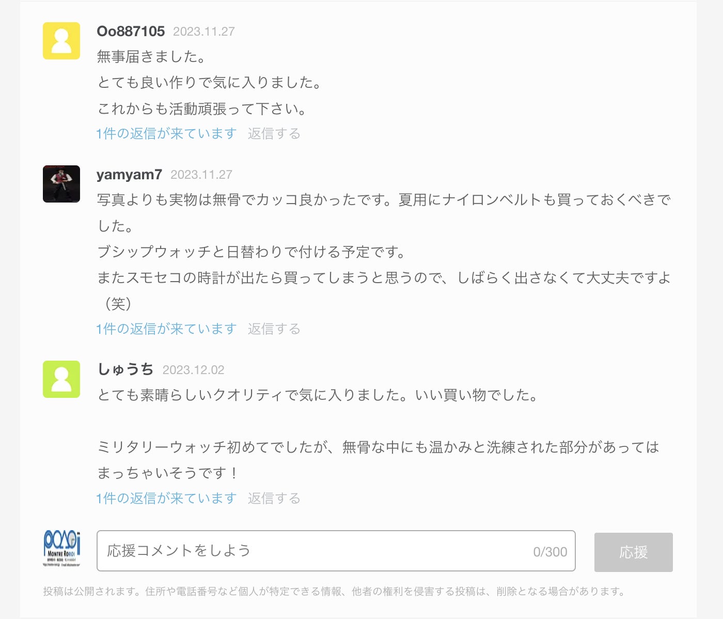Click 返信する under yamyam7's comment
723x619 pixels.
(274, 329)
